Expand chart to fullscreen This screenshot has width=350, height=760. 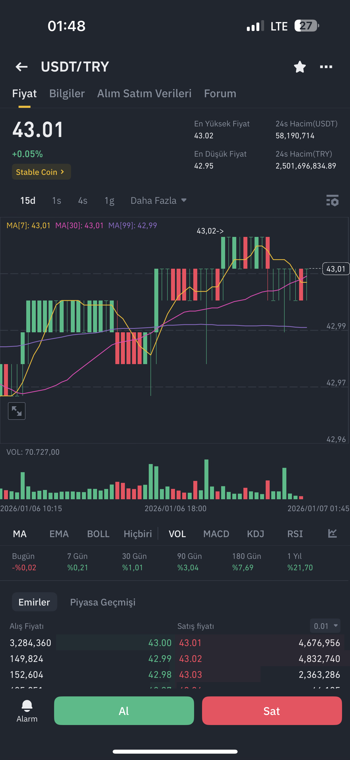pyautogui.click(x=16, y=411)
